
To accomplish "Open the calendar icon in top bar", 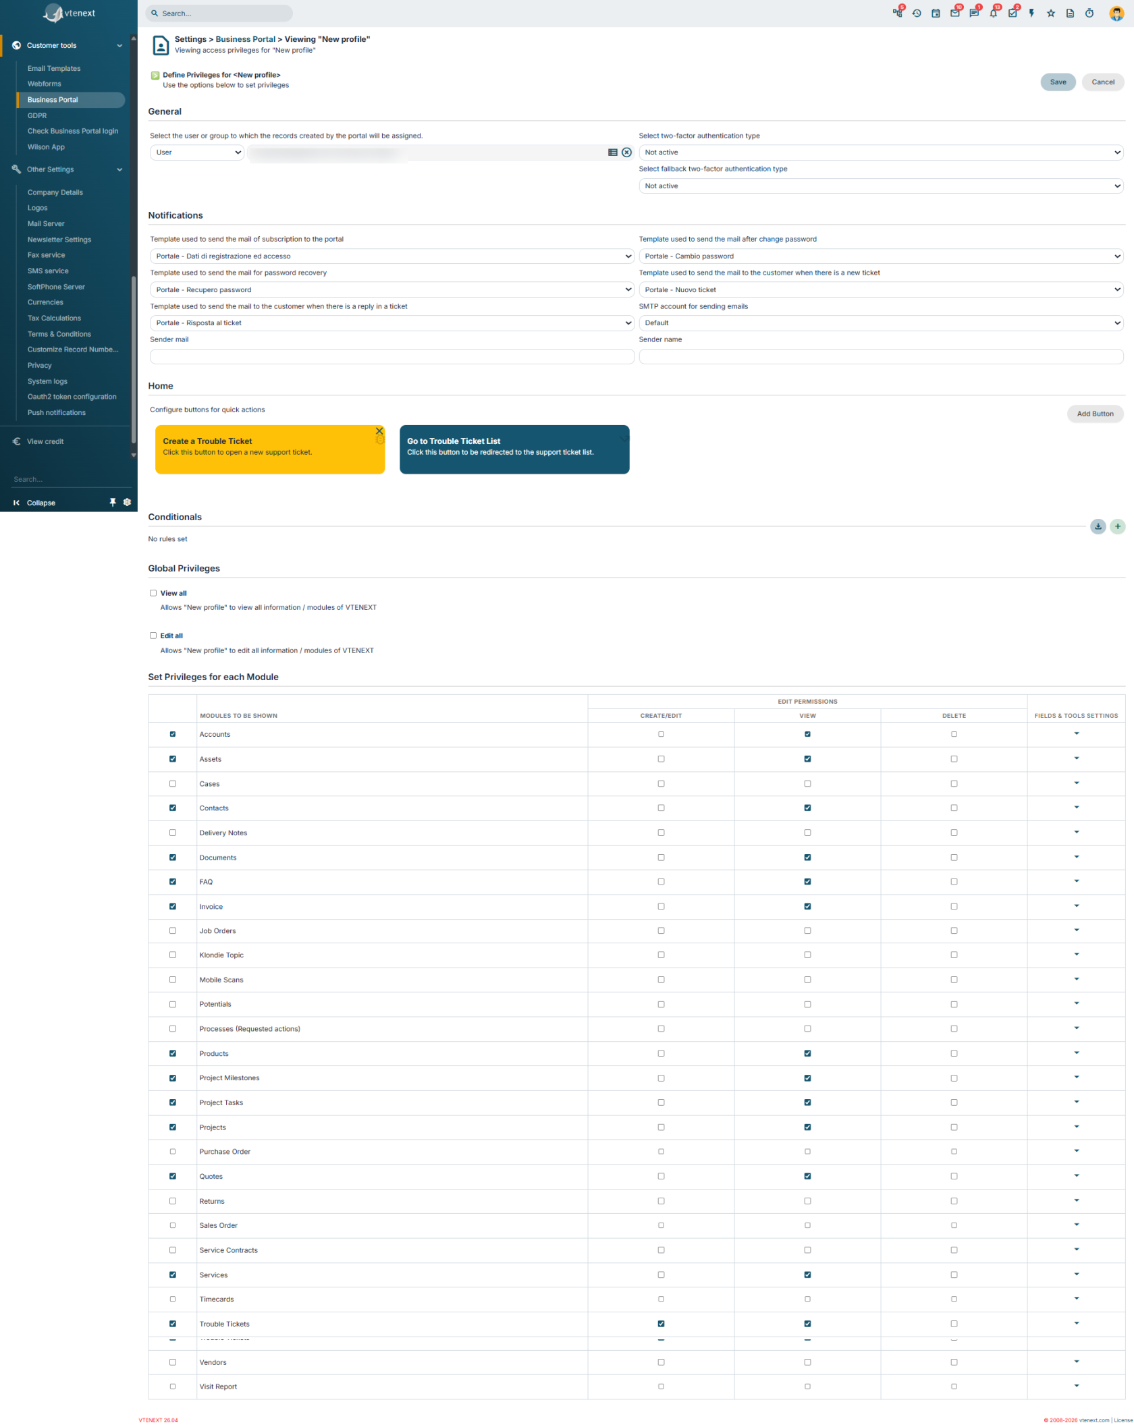I will click(936, 13).
